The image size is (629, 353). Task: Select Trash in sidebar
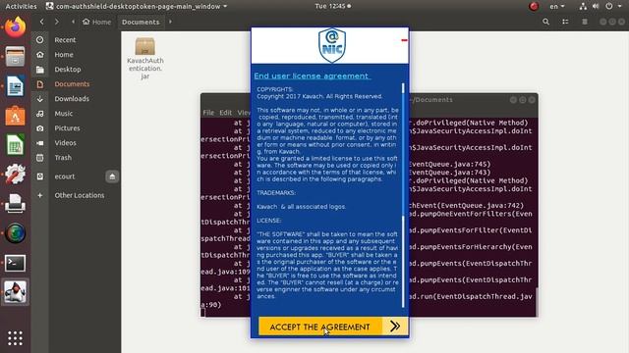point(77,158)
